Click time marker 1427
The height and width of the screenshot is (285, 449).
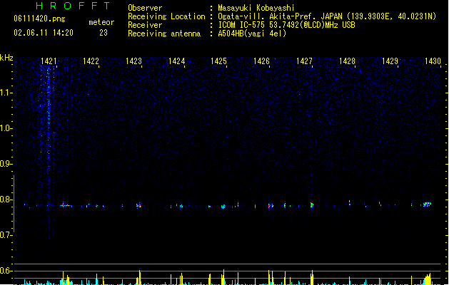pos(304,61)
